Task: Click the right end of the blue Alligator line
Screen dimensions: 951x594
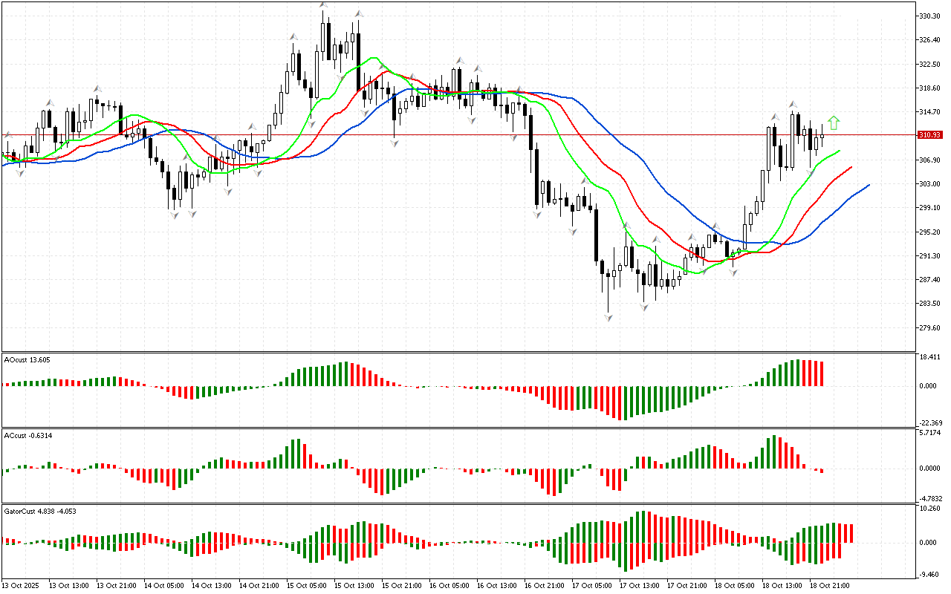Action: [868, 186]
